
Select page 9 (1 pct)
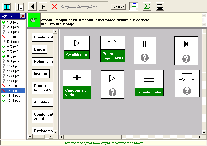point(13,61)
